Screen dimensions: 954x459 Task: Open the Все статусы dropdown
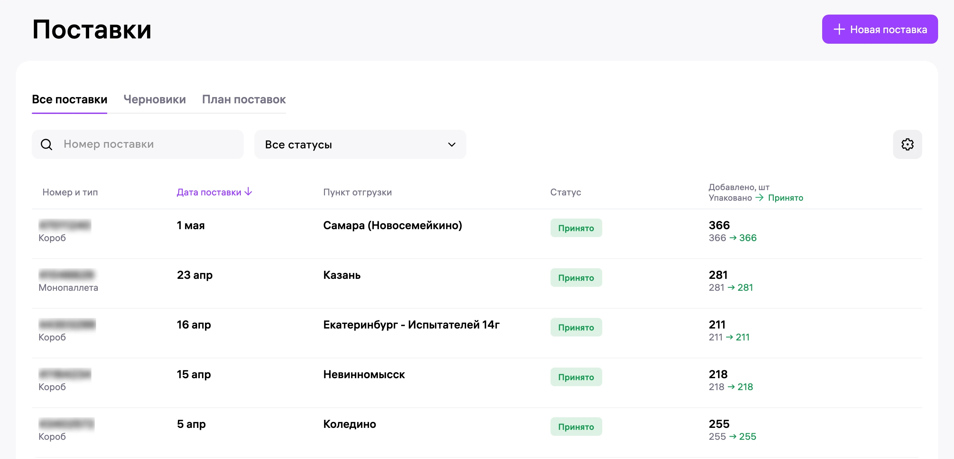[360, 144]
